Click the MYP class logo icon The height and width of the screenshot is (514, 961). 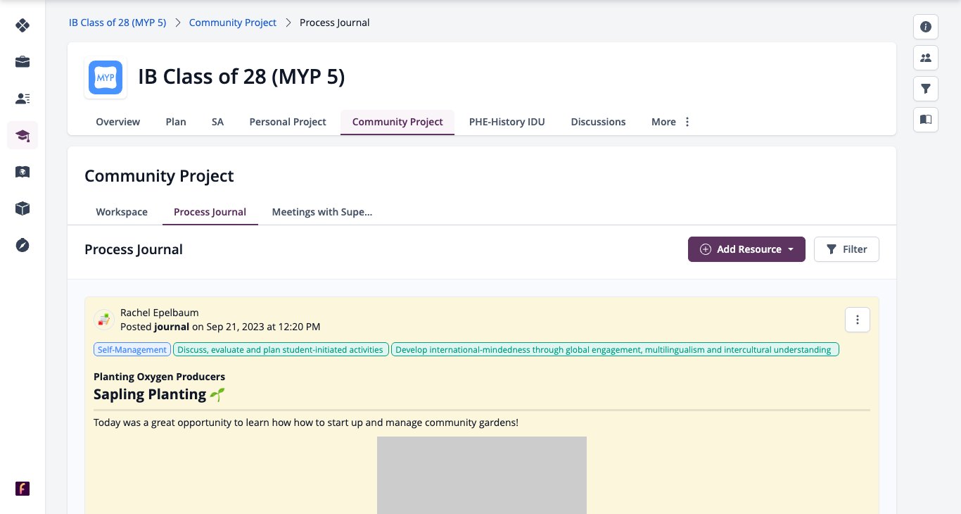point(106,77)
